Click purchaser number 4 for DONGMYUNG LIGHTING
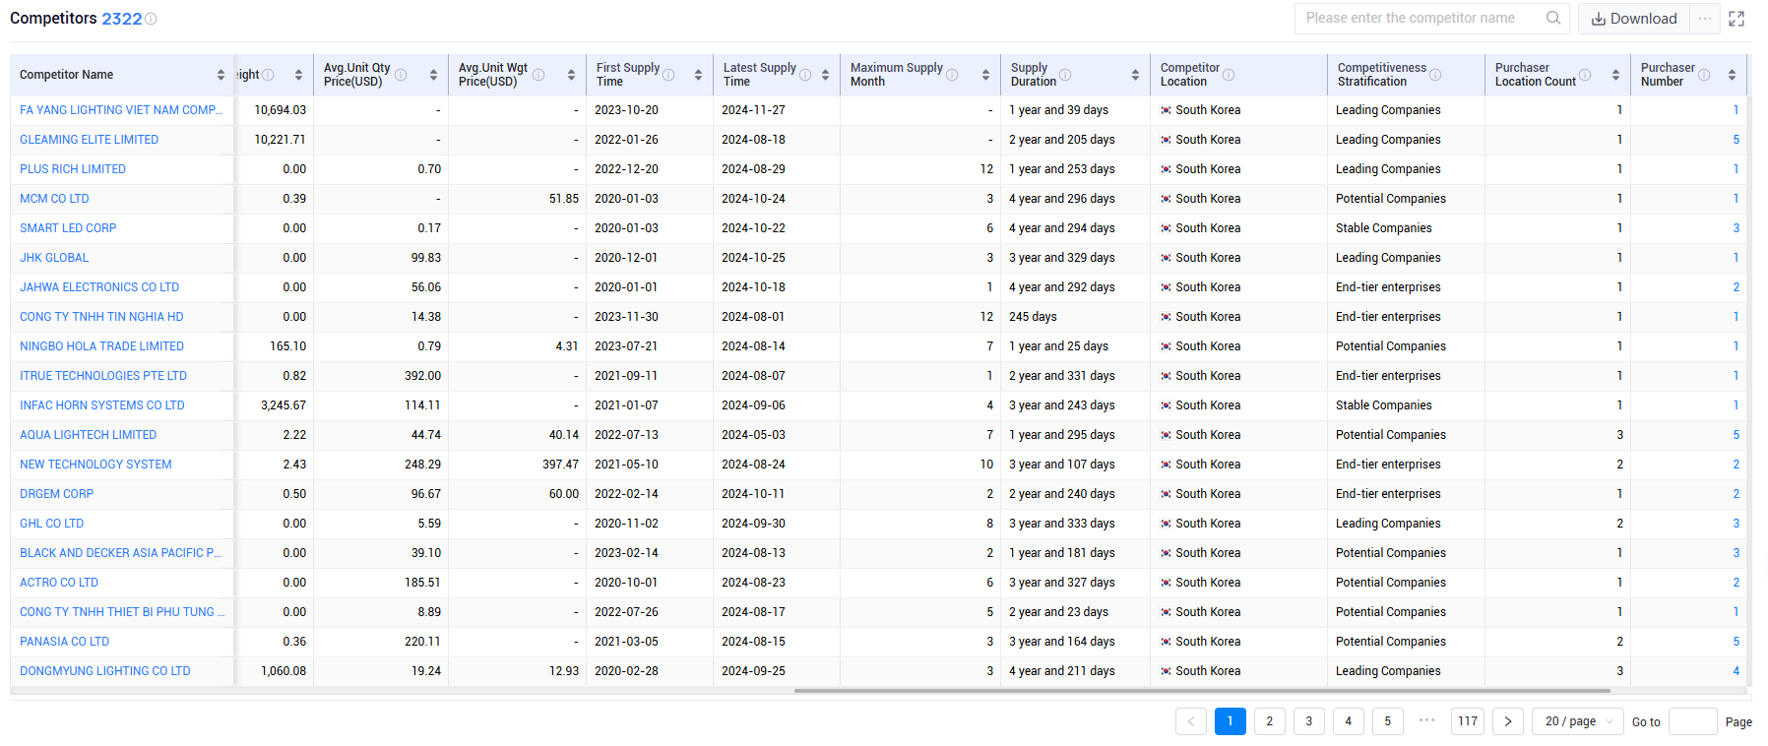 point(1736,671)
